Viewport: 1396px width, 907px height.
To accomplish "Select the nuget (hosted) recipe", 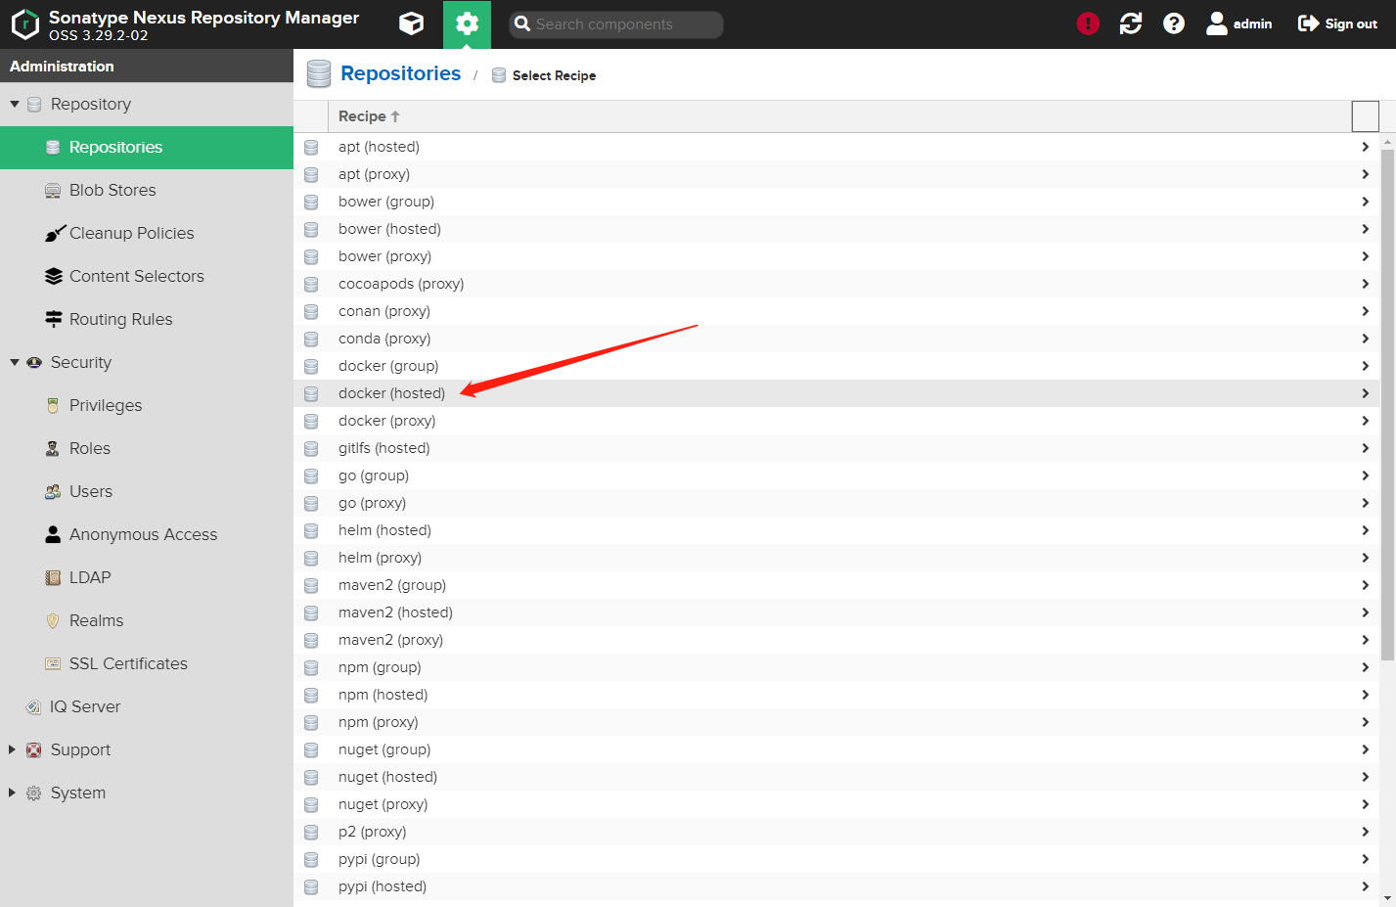I will coord(836,777).
